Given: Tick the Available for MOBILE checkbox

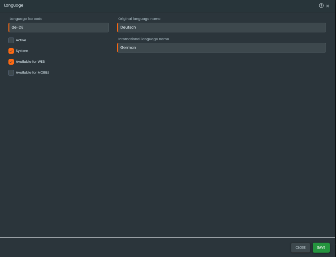Looking at the screenshot, I should tap(11, 73).
